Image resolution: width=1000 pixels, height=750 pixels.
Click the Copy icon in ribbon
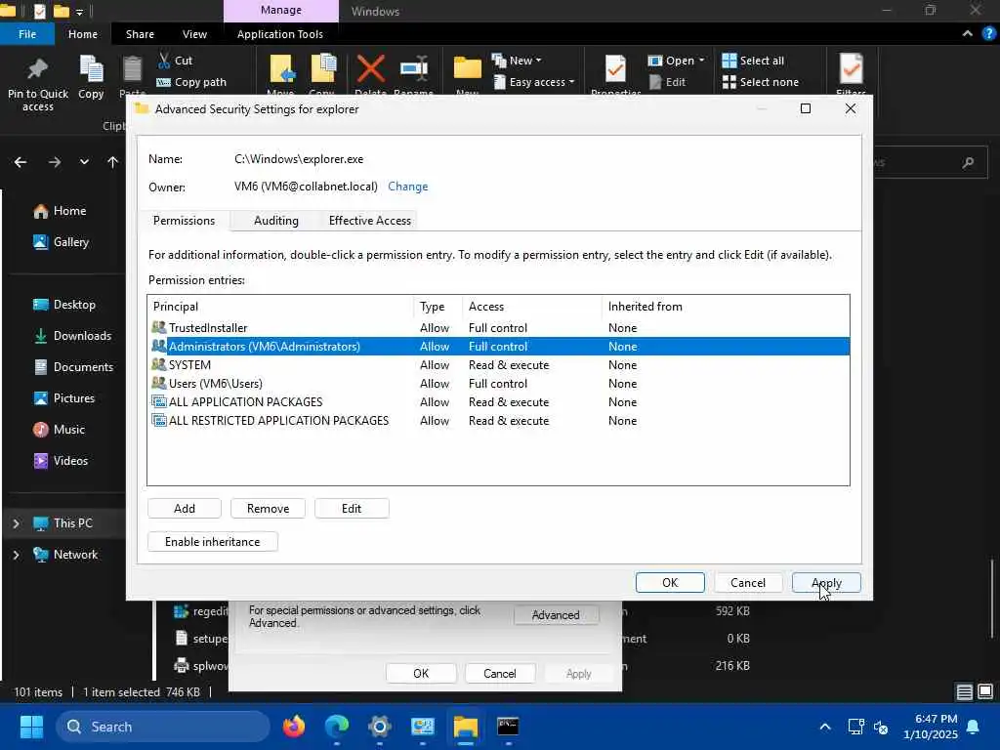[91, 69]
